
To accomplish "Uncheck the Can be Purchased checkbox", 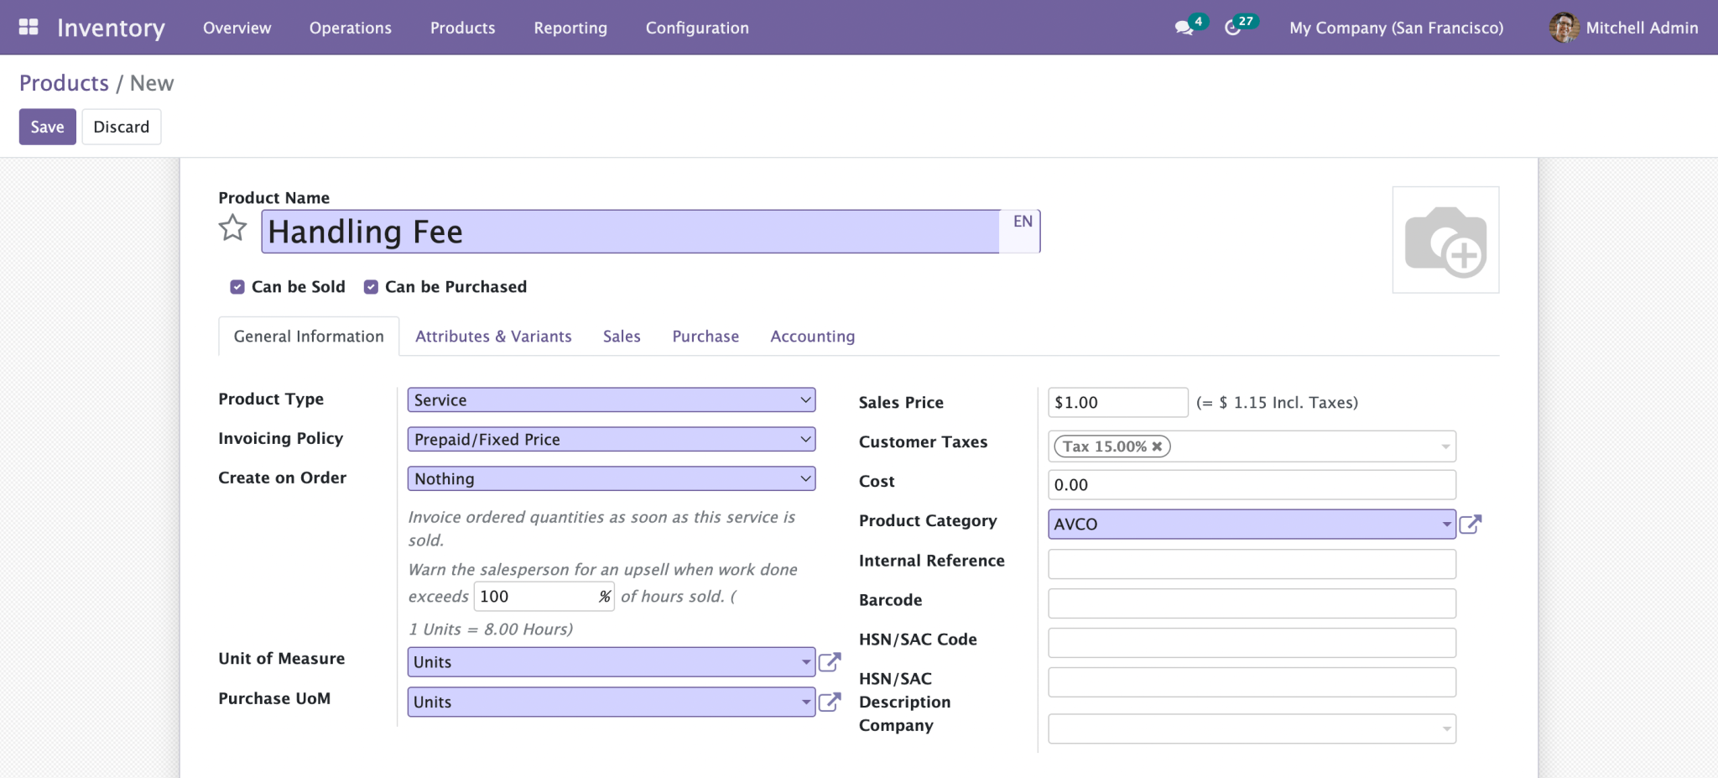I will (x=370, y=286).
